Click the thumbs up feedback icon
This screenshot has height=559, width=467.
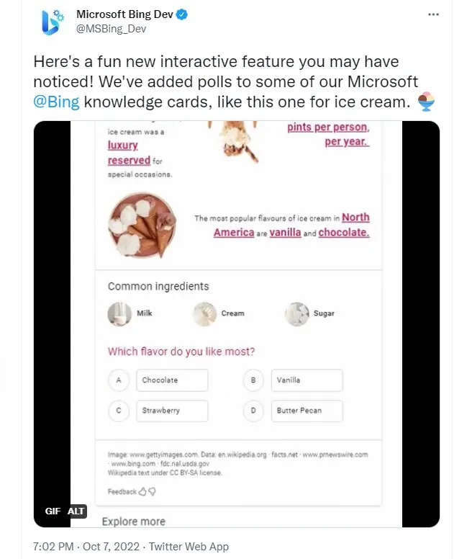click(142, 491)
